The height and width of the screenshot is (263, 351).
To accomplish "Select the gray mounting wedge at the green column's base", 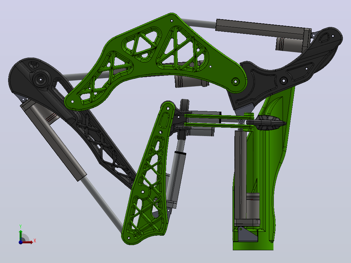I will click(x=247, y=234).
